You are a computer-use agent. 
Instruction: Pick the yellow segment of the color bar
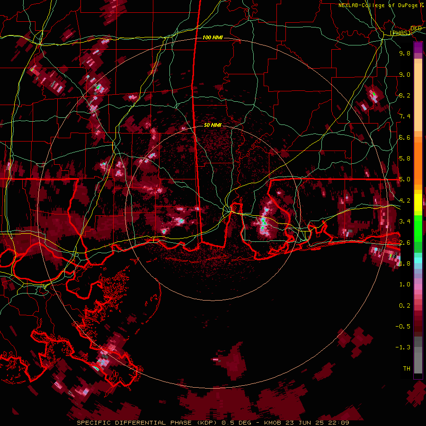point(418,203)
